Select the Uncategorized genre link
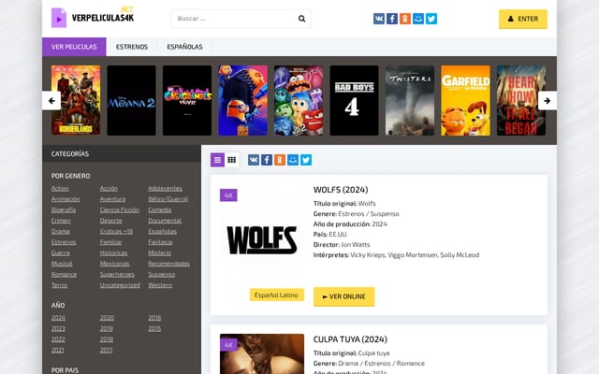 pyautogui.click(x=120, y=285)
